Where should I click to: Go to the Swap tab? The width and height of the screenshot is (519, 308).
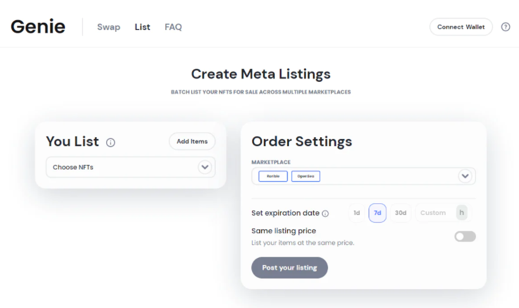click(109, 27)
